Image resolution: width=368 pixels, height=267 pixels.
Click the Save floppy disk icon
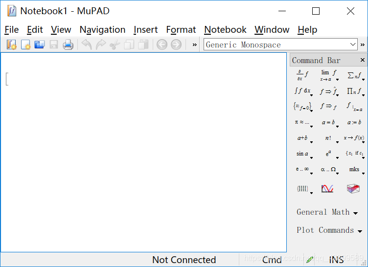[x=54, y=44]
